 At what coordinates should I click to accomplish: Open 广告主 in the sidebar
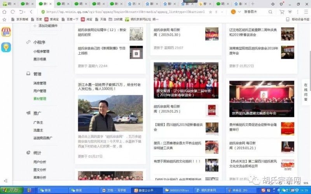[38, 123]
